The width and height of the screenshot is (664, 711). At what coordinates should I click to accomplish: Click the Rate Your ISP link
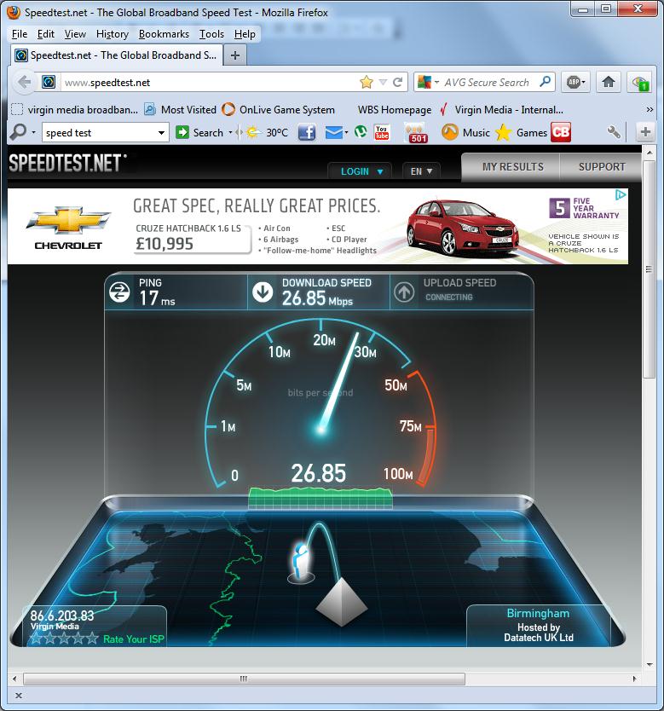click(133, 639)
